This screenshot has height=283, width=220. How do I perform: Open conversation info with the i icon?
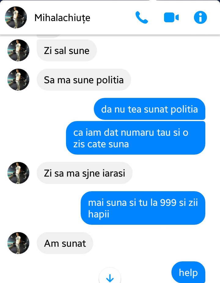pos(200,17)
